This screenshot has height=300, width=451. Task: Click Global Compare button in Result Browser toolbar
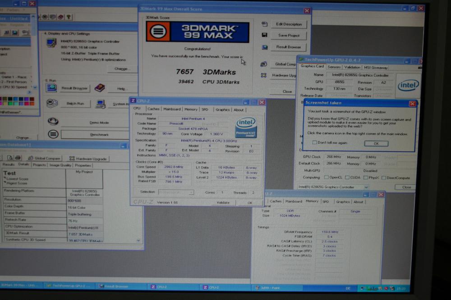[x=44, y=158]
